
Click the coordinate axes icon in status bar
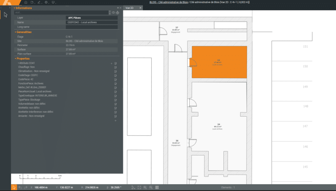click(133, 187)
